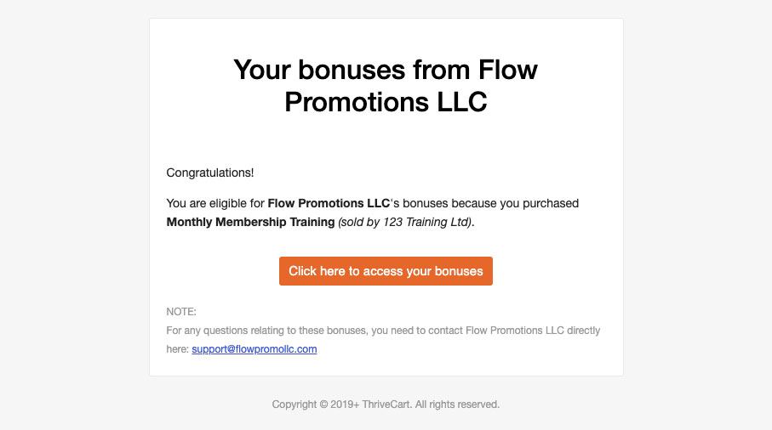Open the support@flowpromollc.com email link
Viewport: 772px width, 430px height.
(x=254, y=349)
